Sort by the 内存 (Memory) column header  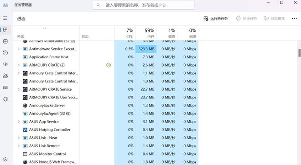pos(146,33)
